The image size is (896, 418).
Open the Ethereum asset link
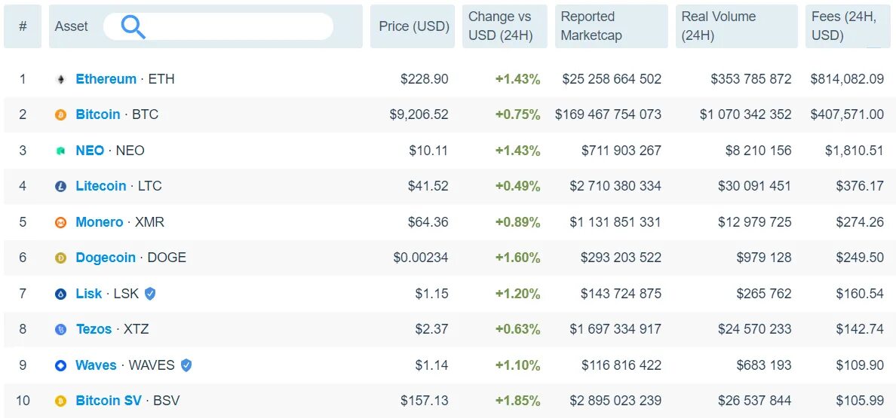[x=106, y=79]
